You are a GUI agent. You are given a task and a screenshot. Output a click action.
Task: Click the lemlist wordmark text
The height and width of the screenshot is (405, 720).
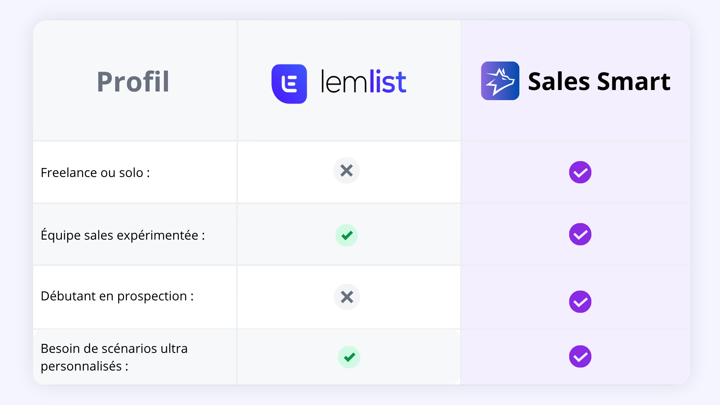click(363, 82)
